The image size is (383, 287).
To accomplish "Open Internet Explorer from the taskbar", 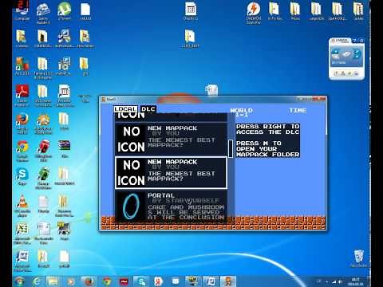I will coord(37,281).
